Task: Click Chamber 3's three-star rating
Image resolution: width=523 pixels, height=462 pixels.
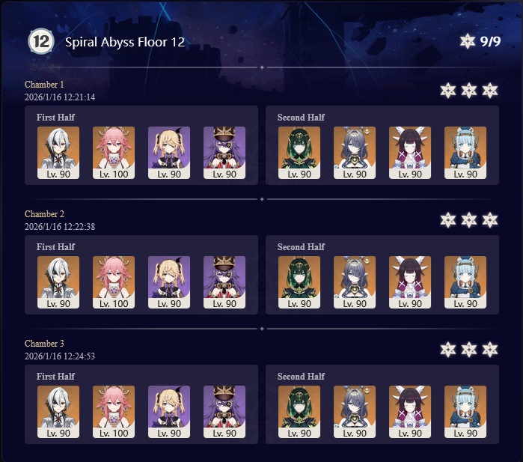Action: click(469, 350)
